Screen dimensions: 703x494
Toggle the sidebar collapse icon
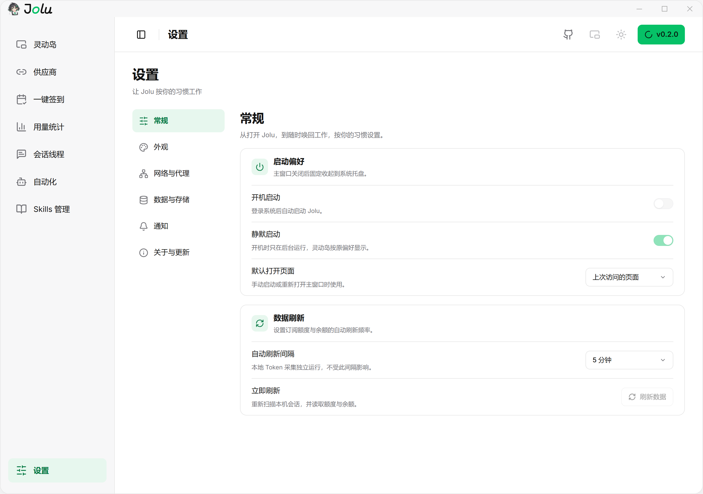coord(141,35)
